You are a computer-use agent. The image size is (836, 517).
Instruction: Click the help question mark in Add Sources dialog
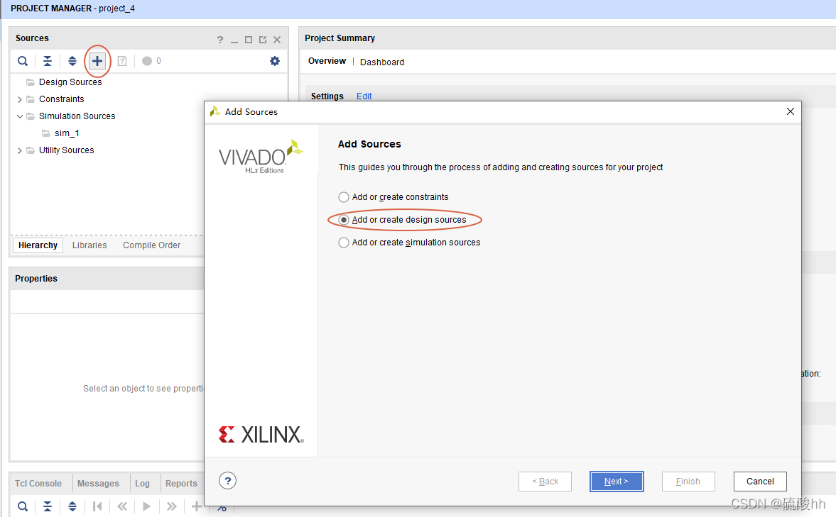pyautogui.click(x=228, y=481)
